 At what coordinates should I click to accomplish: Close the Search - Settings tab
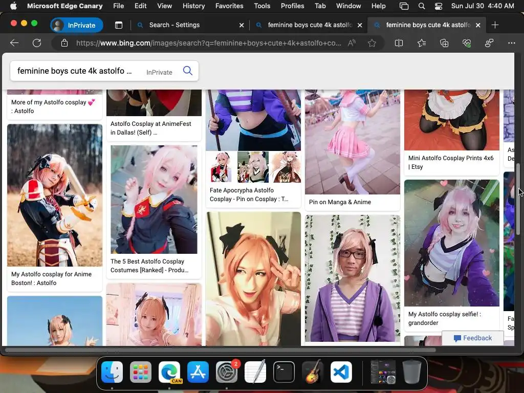pos(242,25)
